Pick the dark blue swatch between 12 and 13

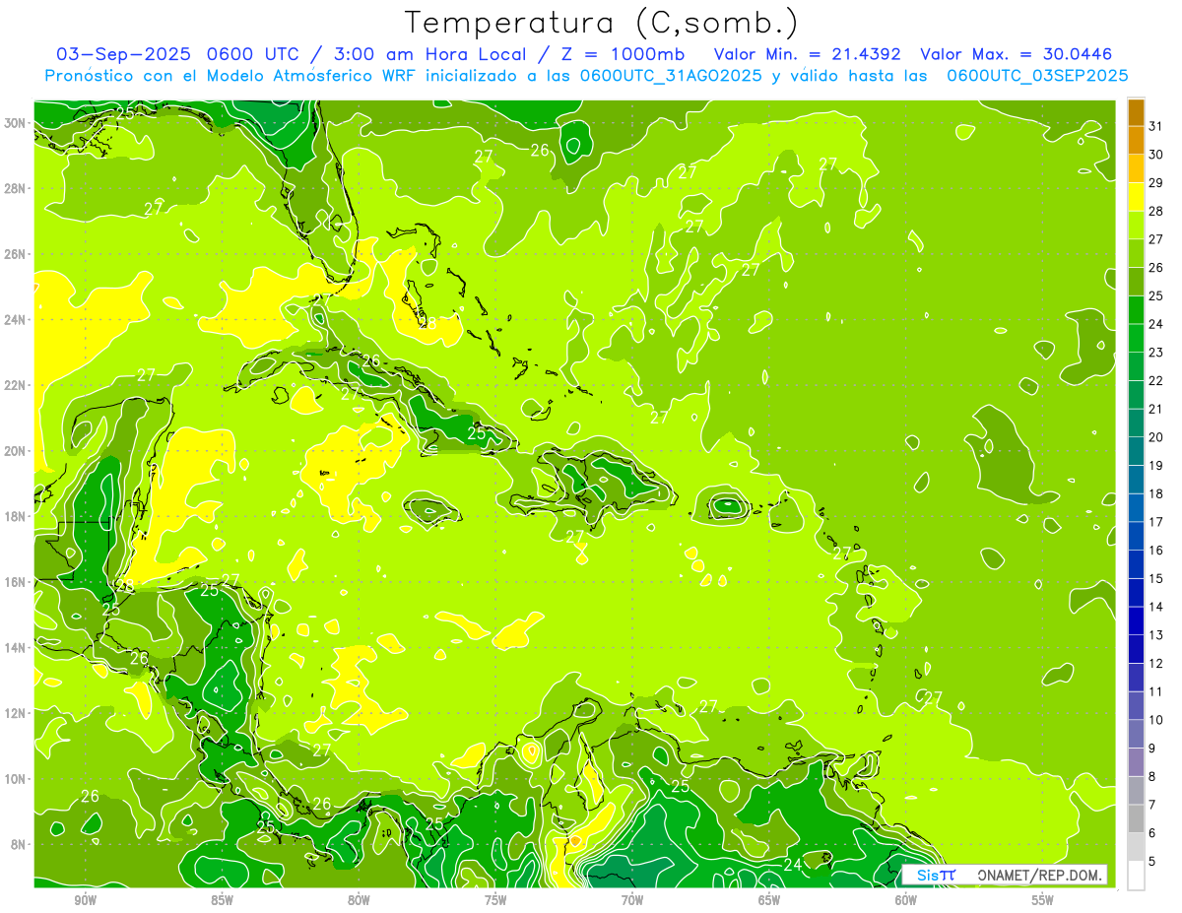pyautogui.click(x=1136, y=649)
